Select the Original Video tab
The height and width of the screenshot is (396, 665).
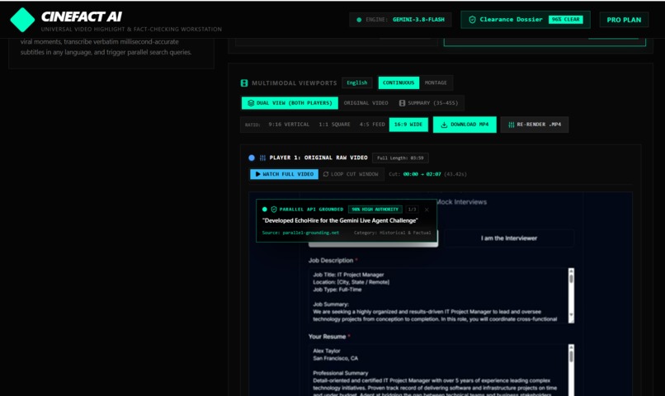coord(366,103)
